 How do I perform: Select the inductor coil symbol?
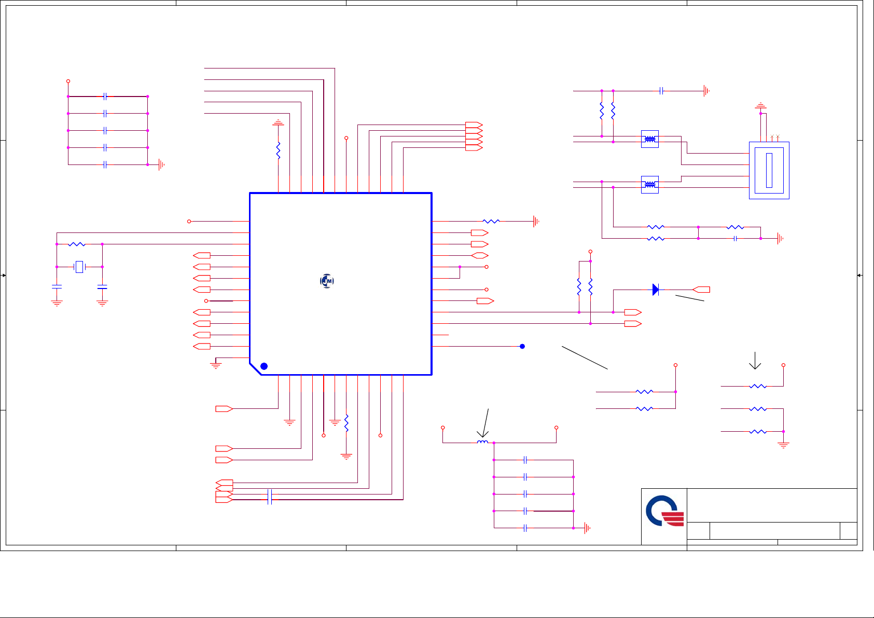[x=483, y=442]
